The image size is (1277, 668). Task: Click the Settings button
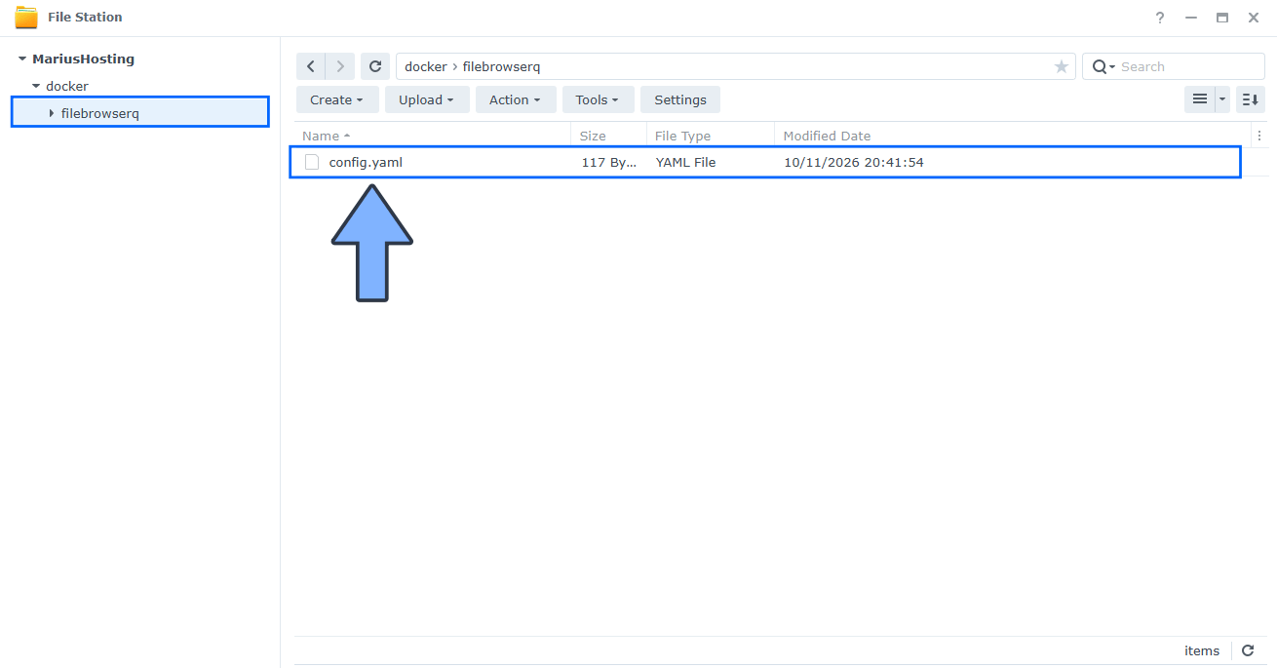point(680,99)
